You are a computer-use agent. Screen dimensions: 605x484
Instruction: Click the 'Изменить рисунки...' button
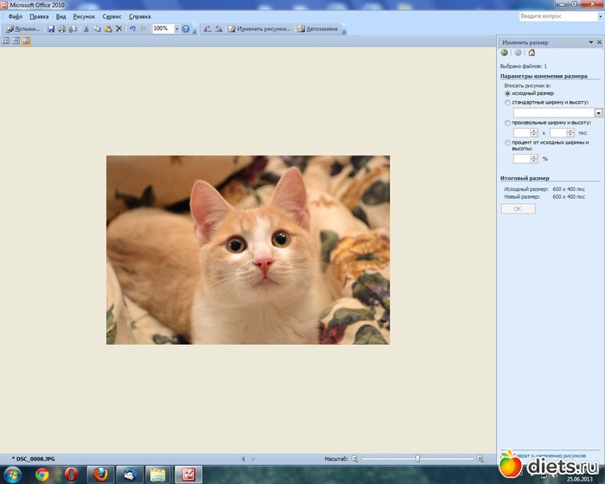coord(260,29)
